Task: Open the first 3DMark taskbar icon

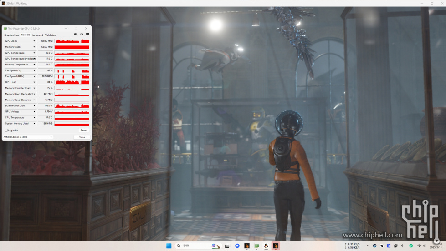Action: [247, 246]
